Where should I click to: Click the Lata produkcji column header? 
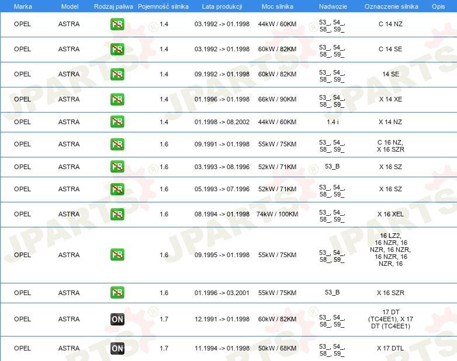222,6
